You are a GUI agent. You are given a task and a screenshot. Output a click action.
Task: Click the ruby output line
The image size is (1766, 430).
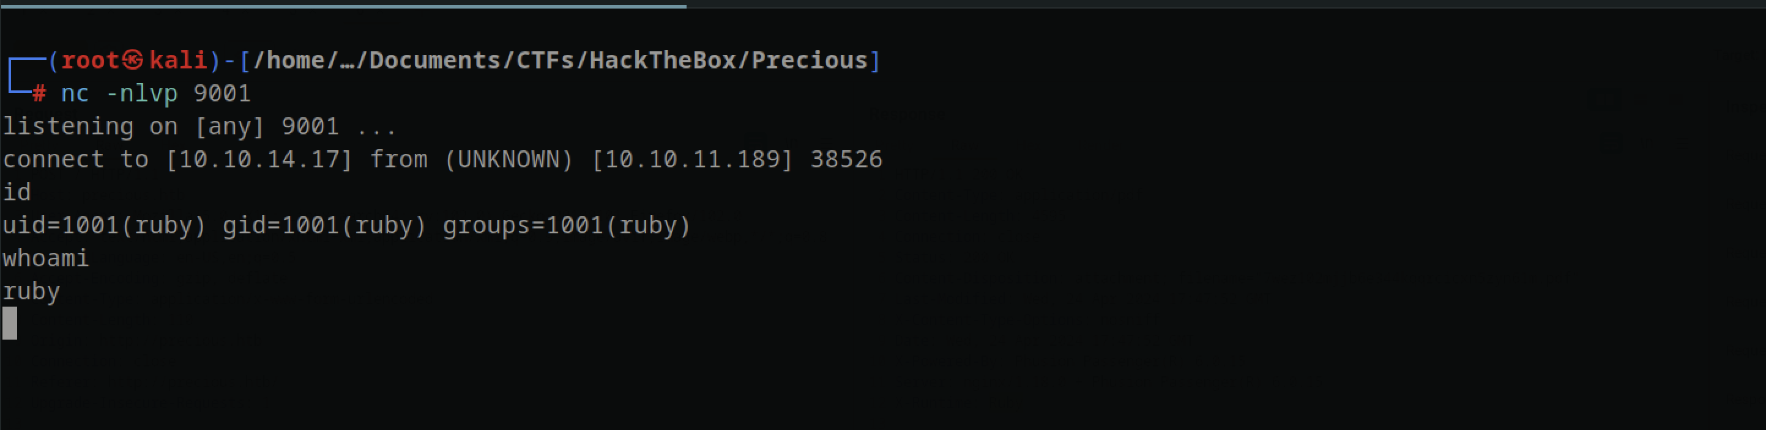[x=32, y=292]
